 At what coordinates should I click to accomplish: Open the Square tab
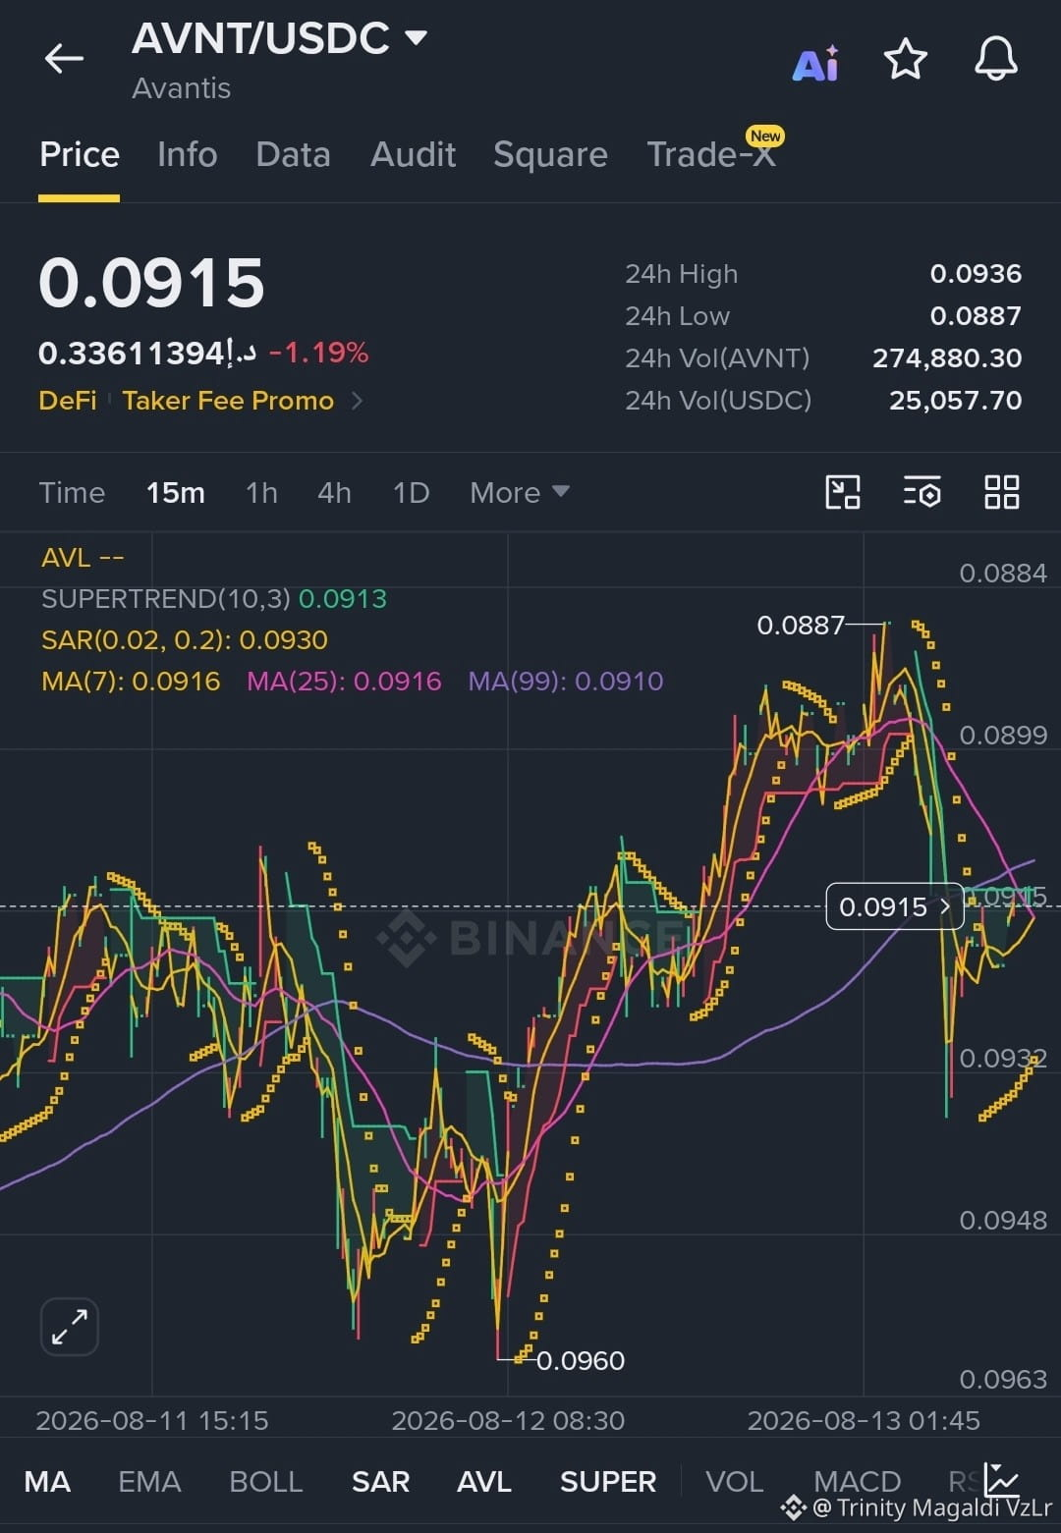pyautogui.click(x=550, y=155)
